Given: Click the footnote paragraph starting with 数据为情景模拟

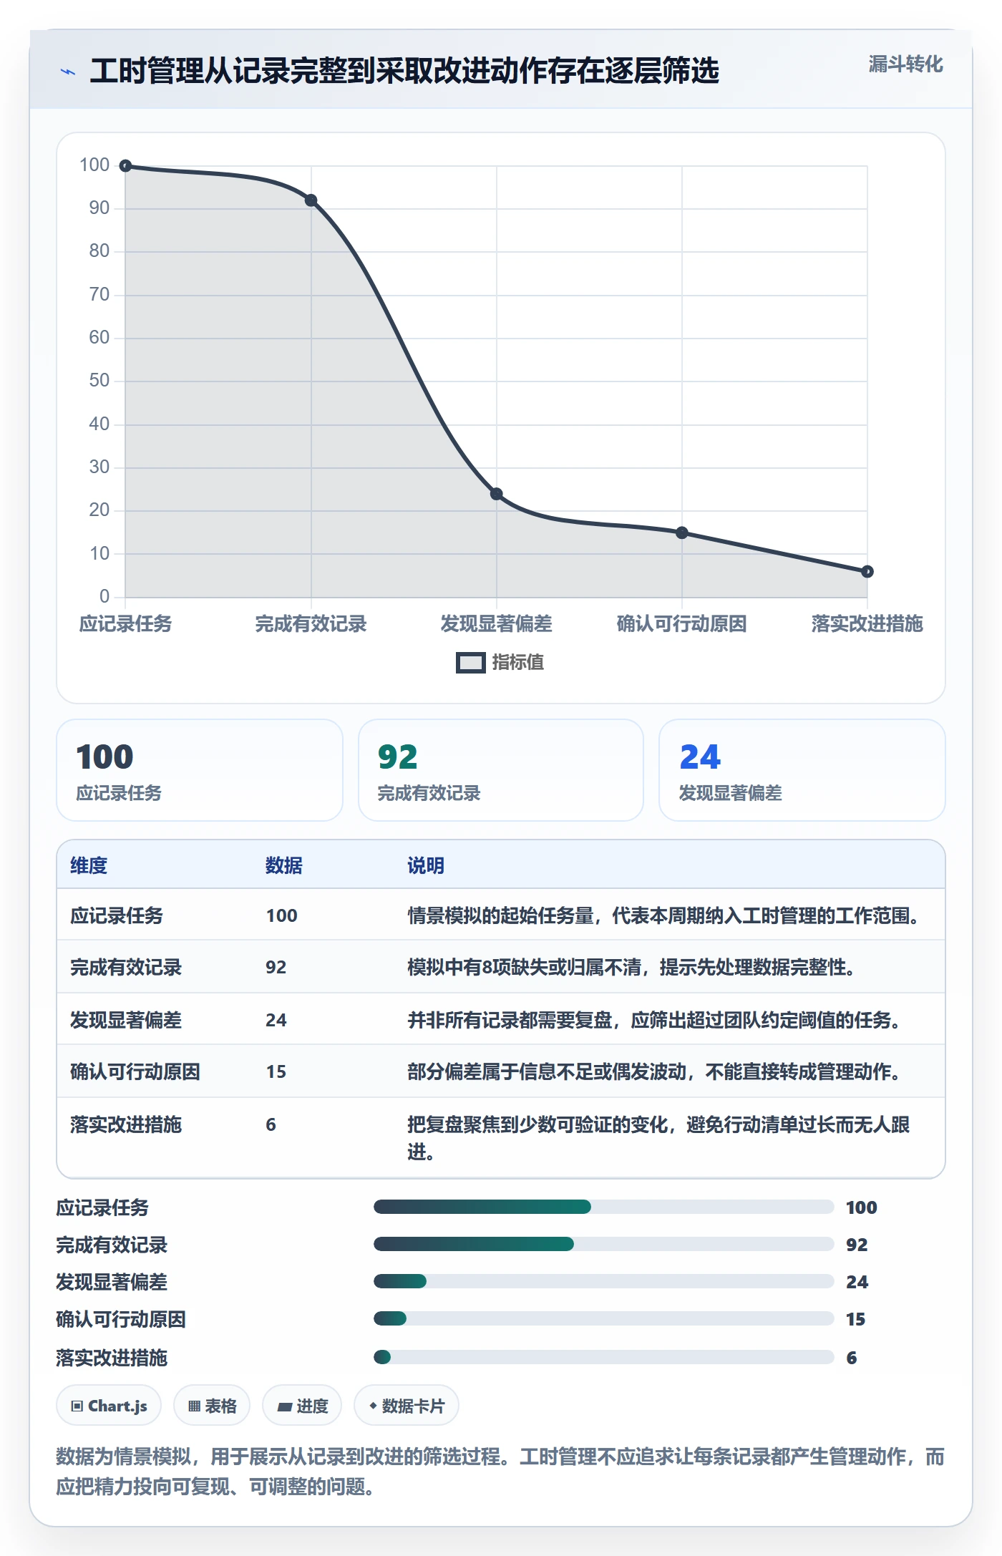Looking at the screenshot, I should (500, 1472).
